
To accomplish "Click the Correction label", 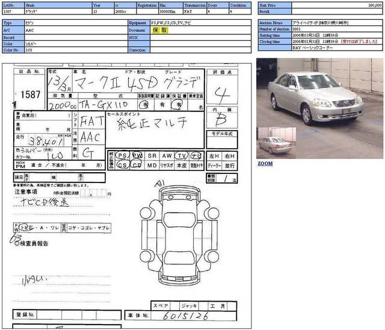I will click(x=139, y=50).
